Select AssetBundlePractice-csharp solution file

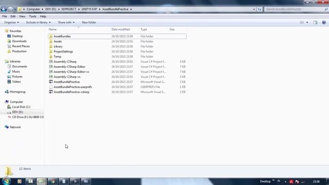click(71, 92)
